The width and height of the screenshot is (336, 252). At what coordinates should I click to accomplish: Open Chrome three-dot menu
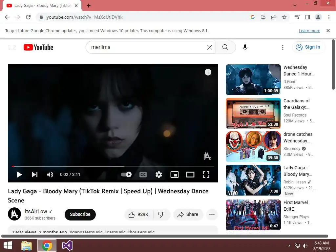pos(329,17)
